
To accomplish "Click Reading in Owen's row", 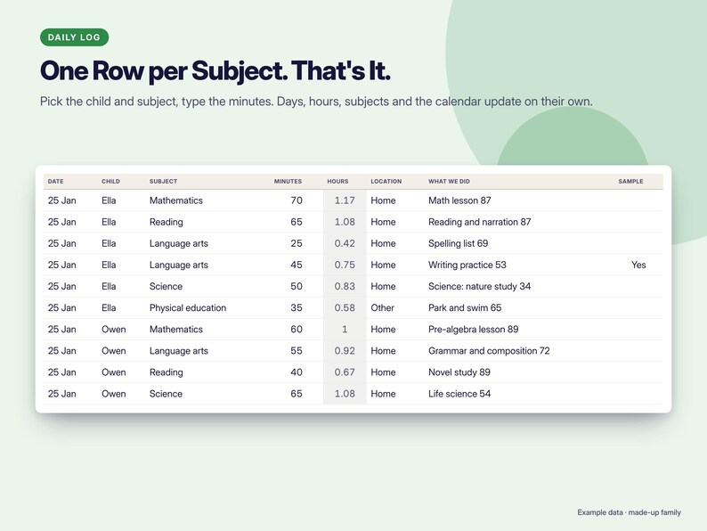I will 166,372.
